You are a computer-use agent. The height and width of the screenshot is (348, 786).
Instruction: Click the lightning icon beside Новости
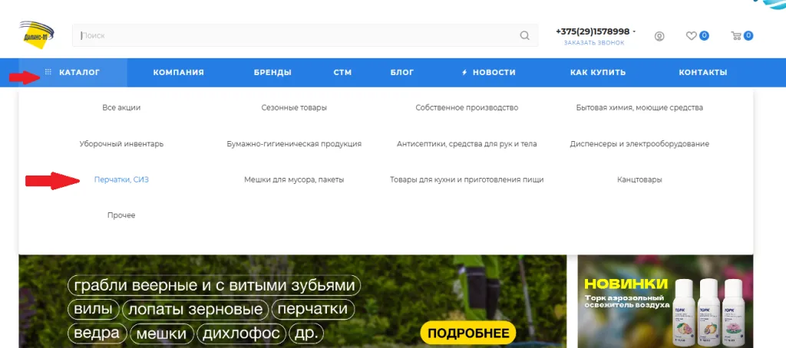point(464,73)
